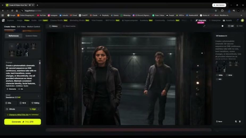Select the Extend Video option
Viewport: 246px width, 138px height.
pyautogui.click(x=31, y=36)
